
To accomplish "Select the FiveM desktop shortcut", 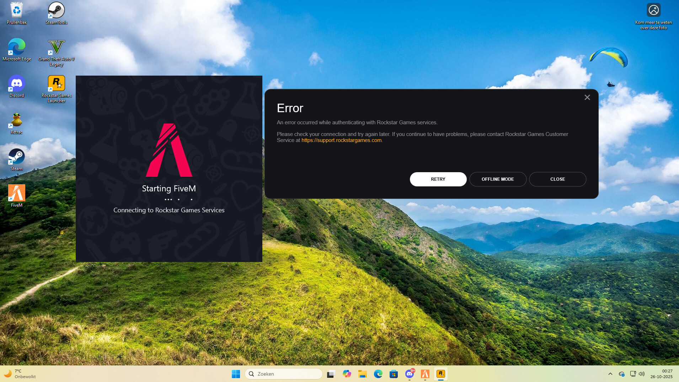I will (x=17, y=196).
